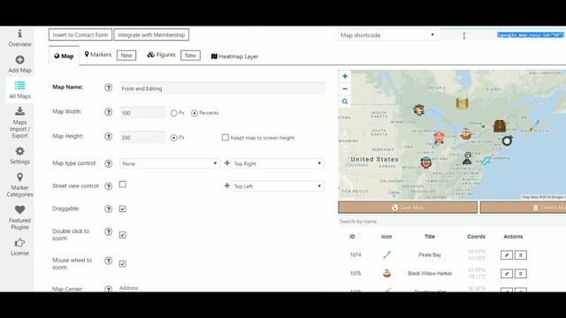This screenshot has height=318, width=566.
Task: Click the Map Height value field
Action: click(x=142, y=138)
